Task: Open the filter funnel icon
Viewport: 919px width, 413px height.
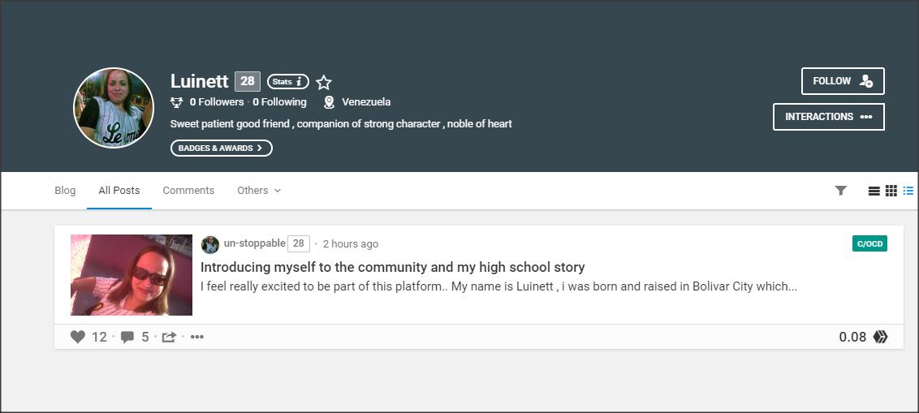Action: (x=840, y=191)
